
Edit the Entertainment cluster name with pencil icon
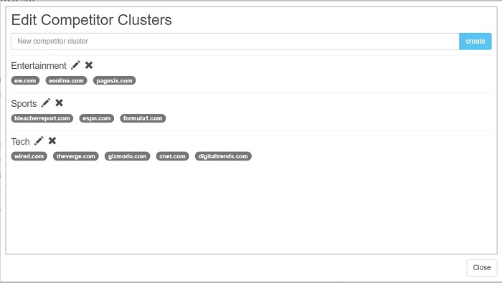pos(75,65)
